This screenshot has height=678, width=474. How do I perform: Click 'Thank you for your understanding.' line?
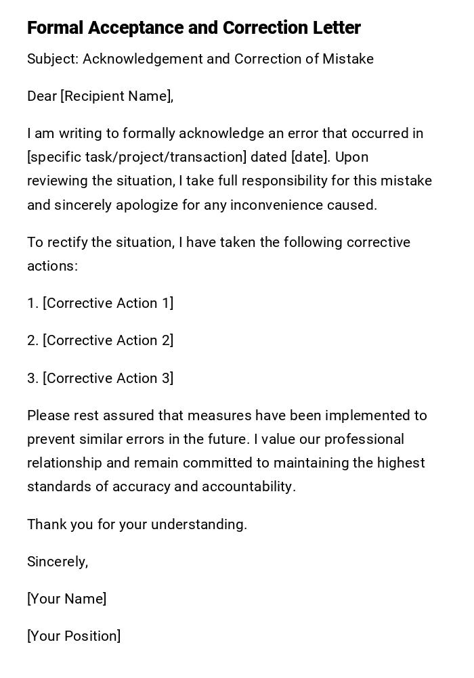137,524
